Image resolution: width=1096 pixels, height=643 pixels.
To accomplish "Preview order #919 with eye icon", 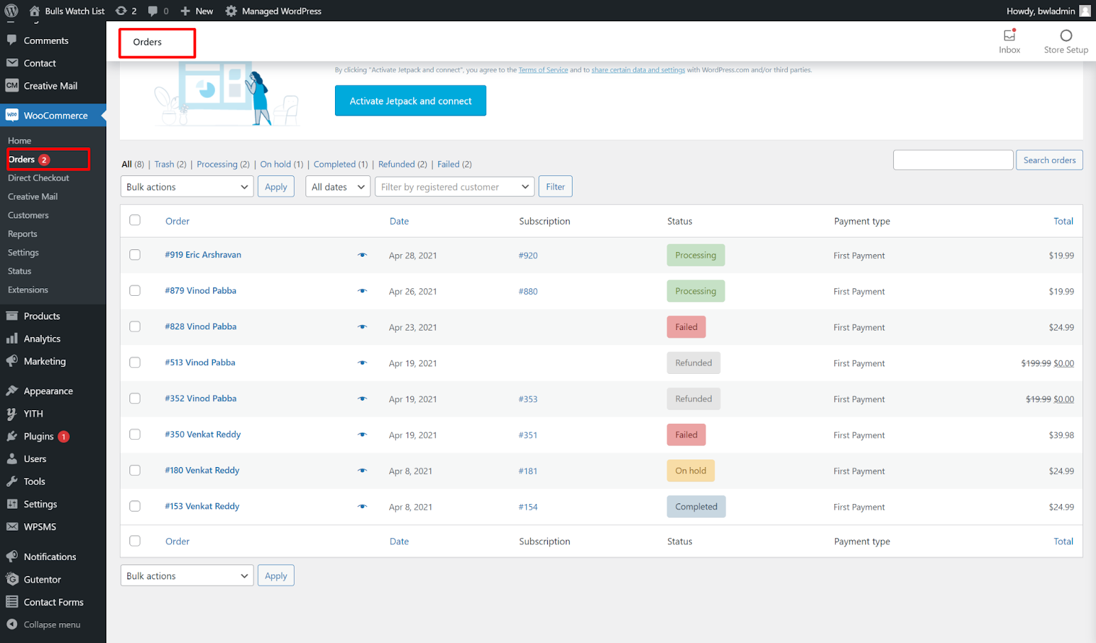I will (362, 255).
